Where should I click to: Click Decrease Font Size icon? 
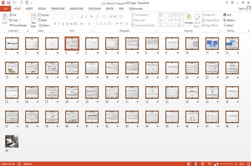[x=86, y=17]
